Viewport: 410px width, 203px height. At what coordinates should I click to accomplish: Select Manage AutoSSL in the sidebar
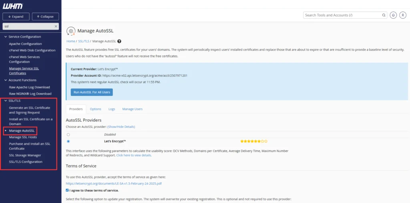tap(22, 130)
